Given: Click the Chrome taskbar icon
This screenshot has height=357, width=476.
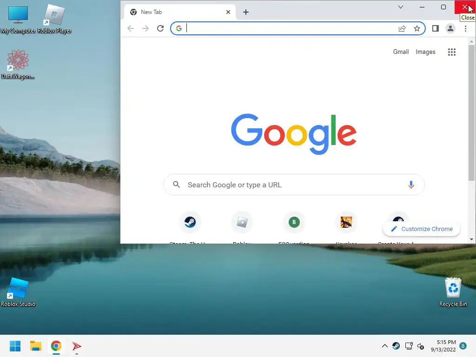Looking at the screenshot, I should click(x=56, y=346).
